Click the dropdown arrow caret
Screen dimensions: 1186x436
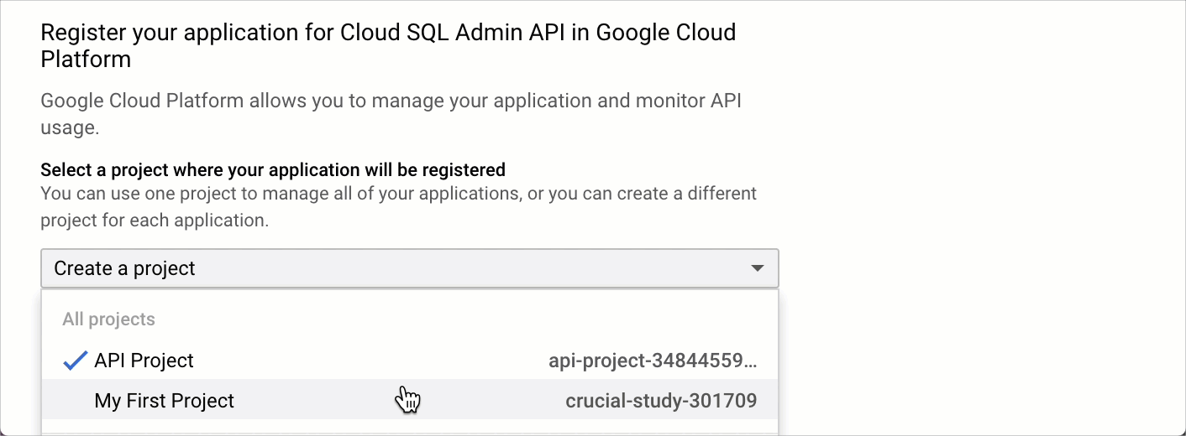coord(757,268)
